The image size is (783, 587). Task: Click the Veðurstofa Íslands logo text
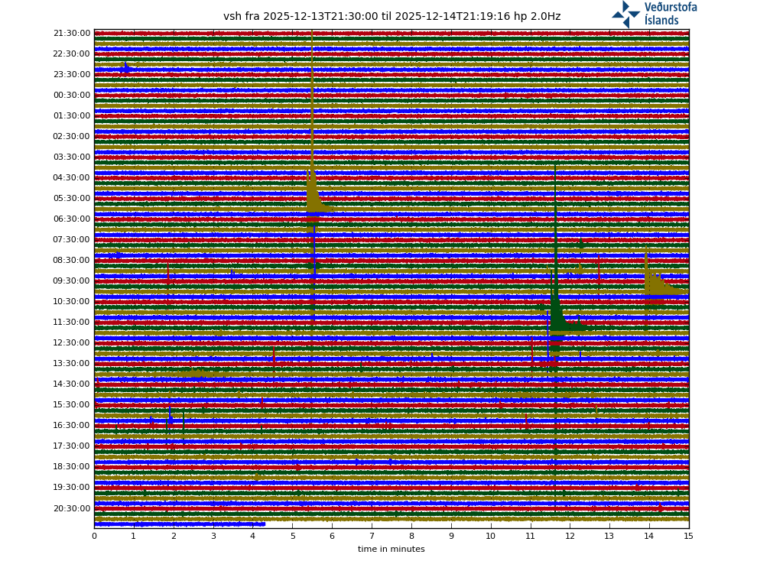point(670,14)
